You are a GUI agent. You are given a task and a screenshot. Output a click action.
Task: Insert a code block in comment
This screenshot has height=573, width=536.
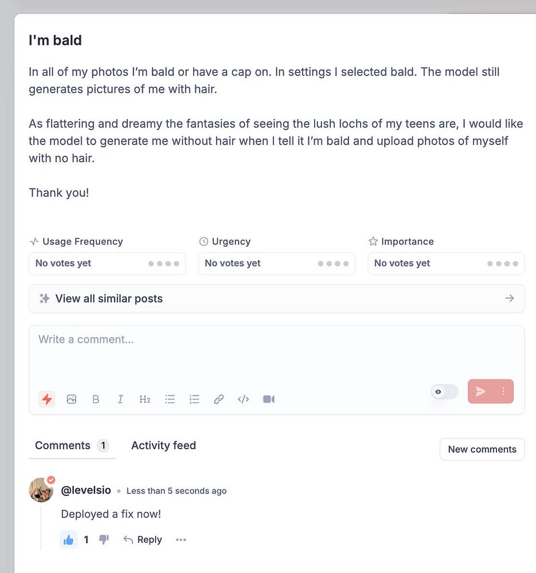(x=243, y=399)
